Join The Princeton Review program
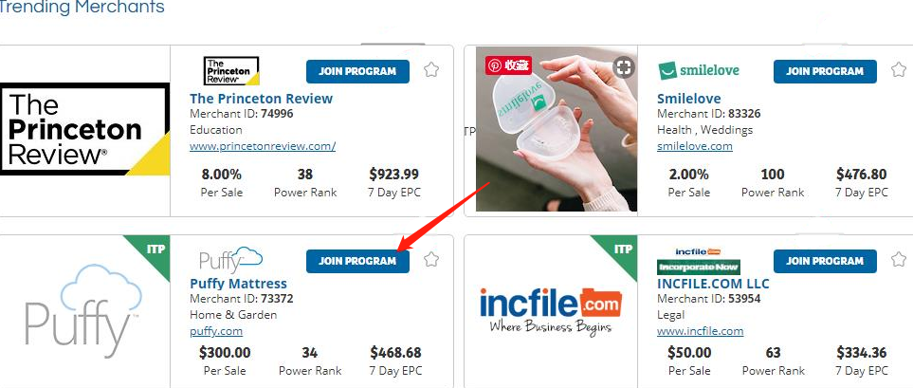The image size is (913, 388). (x=357, y=71)
